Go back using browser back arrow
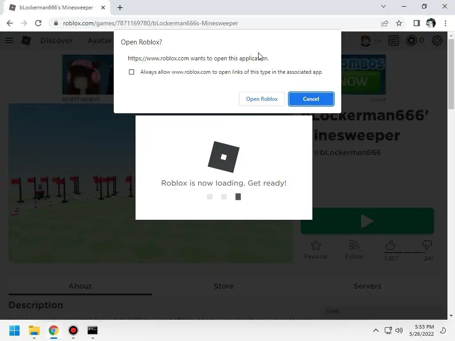The height and width of the screenshot is (341, 455). tap(10, 23)
